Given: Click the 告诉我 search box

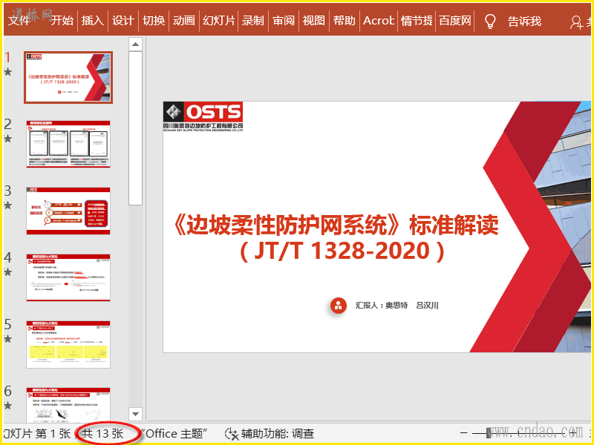Looking at the screenshot, I should pos(524,22).
